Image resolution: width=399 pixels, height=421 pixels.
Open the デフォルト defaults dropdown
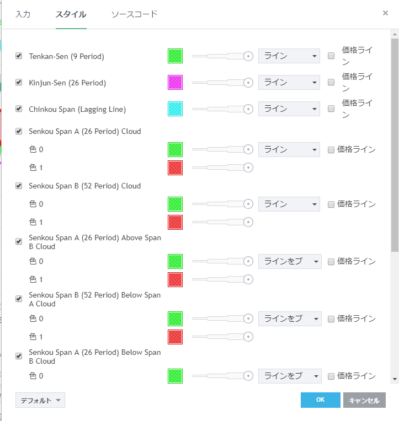tap(40, 401)
